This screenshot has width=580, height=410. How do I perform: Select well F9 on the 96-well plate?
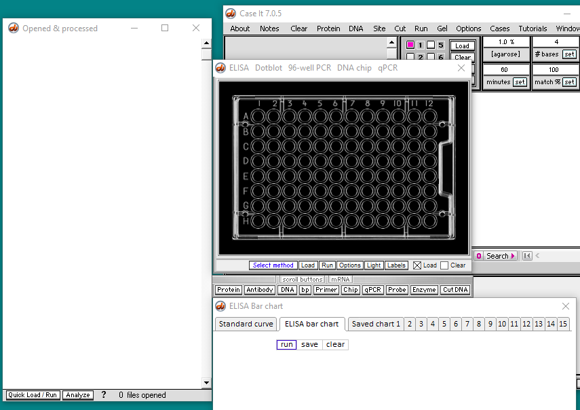pyautogui.click(x=383, y=191)
